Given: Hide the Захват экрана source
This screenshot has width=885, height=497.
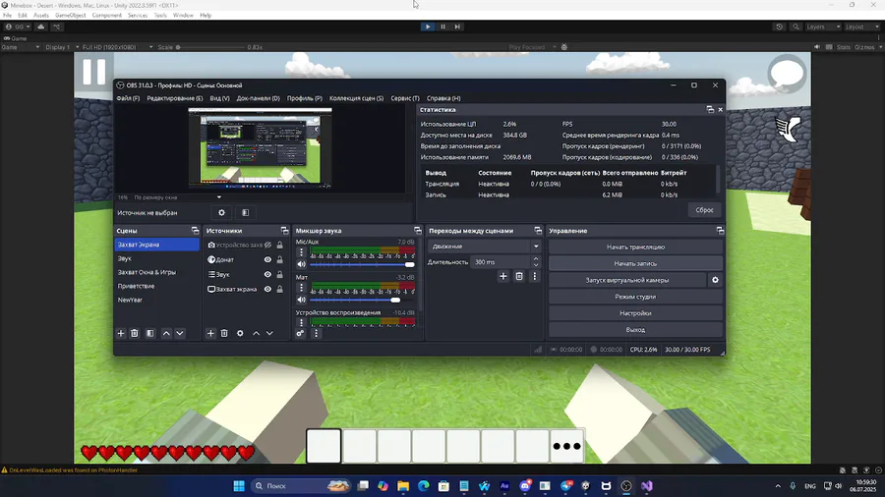Looking at the screenshot, I should 267,289.
